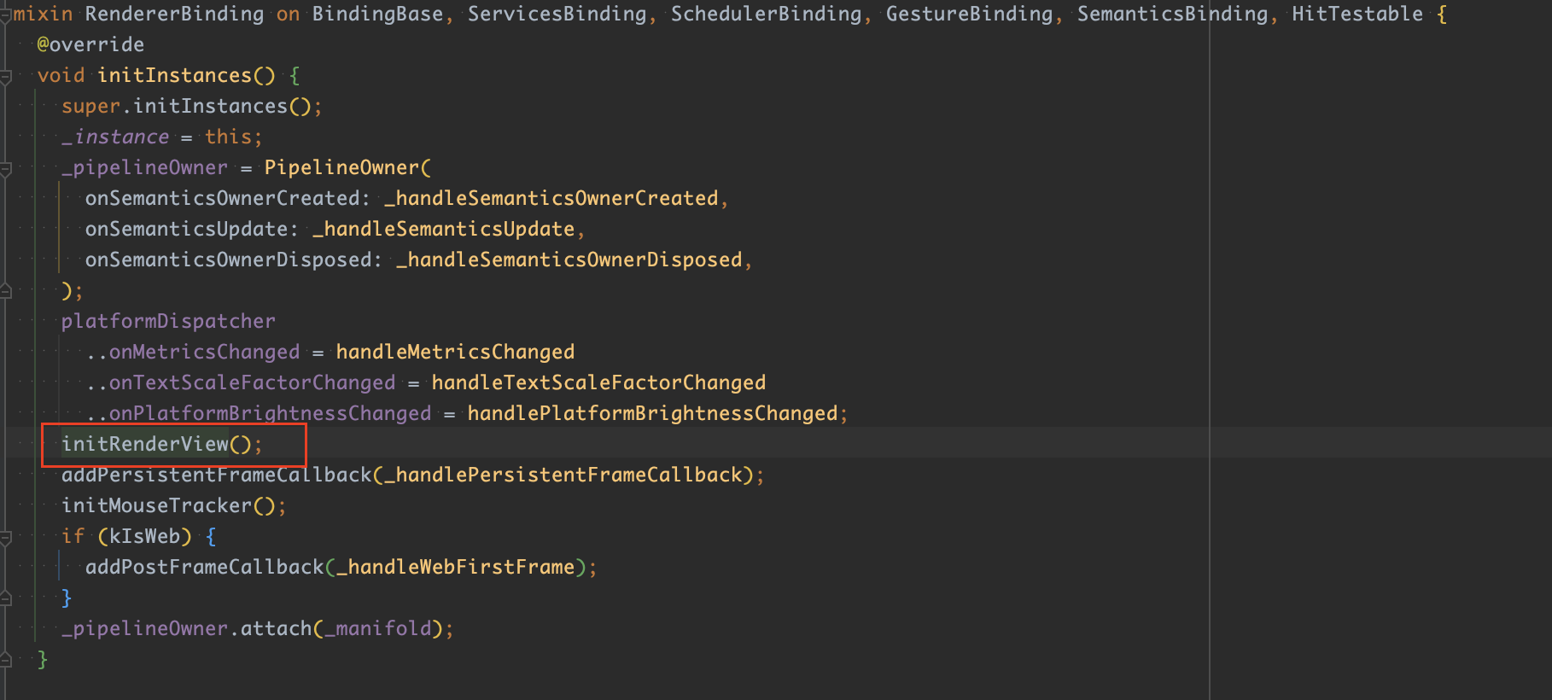Image resolution: width=1552 pixels, height=700 pixels.
Task: Click GestureBinding in the on clause
Action: tap(969, 14)
